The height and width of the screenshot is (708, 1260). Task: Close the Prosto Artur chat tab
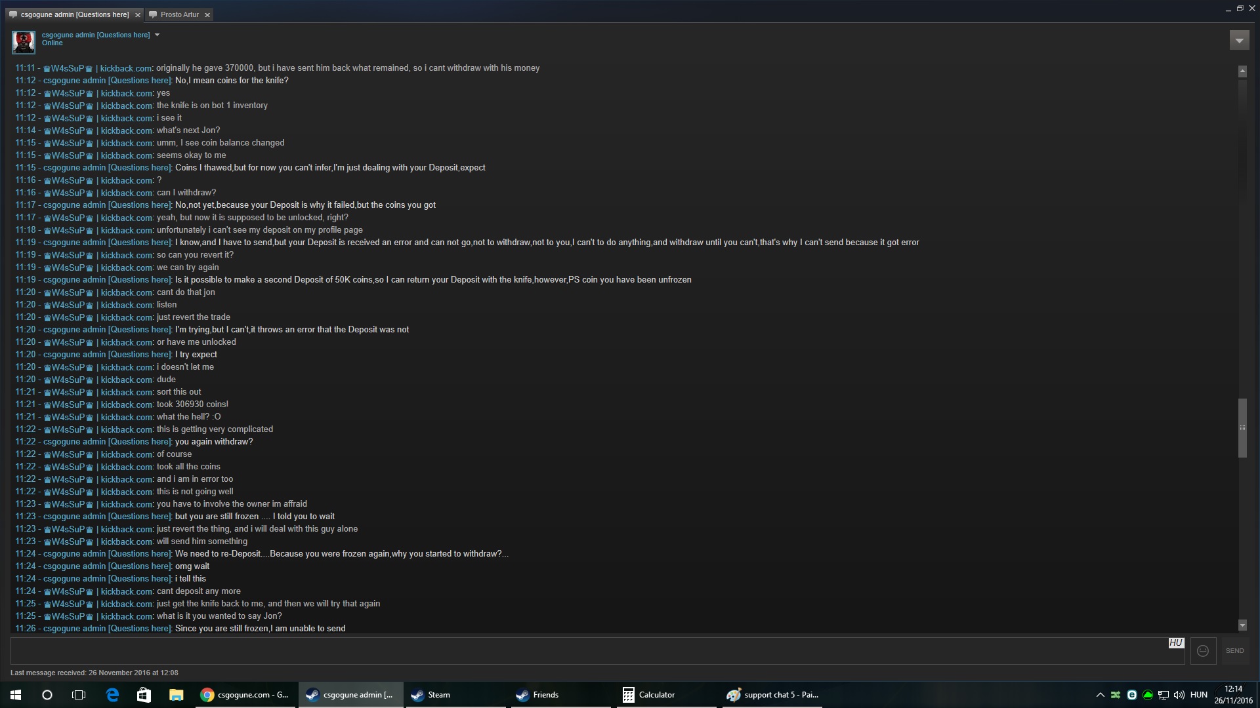coord(207,14)
